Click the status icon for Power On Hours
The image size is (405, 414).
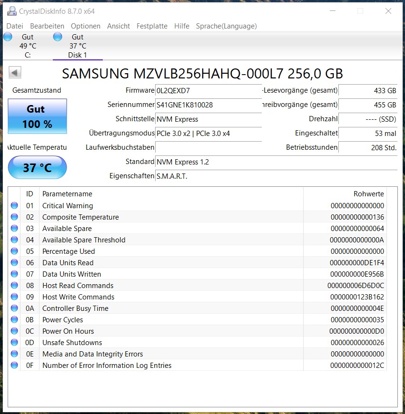click(14, 331)
